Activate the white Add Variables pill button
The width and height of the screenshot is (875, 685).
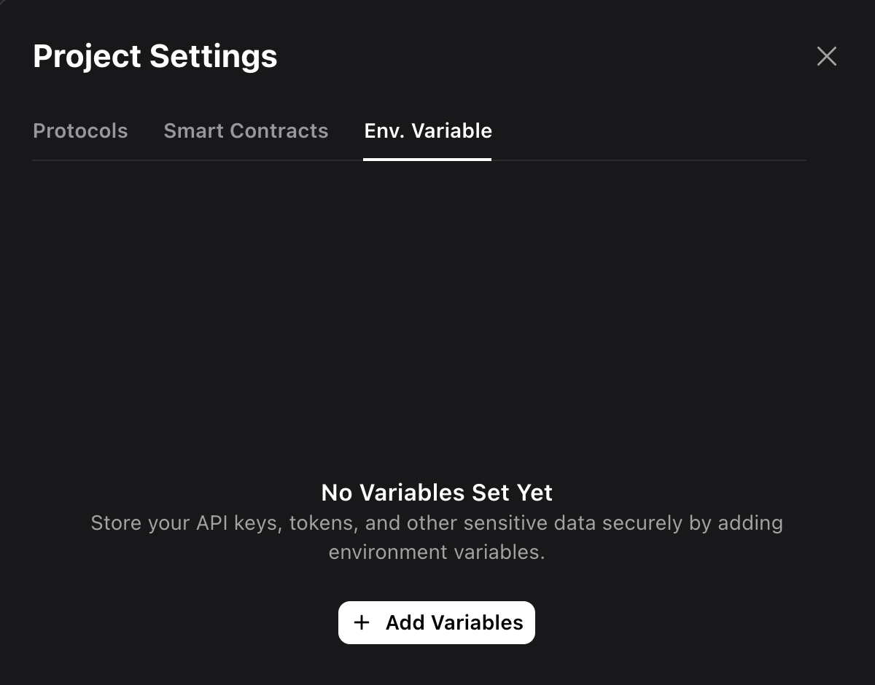[x=436, y=622]
